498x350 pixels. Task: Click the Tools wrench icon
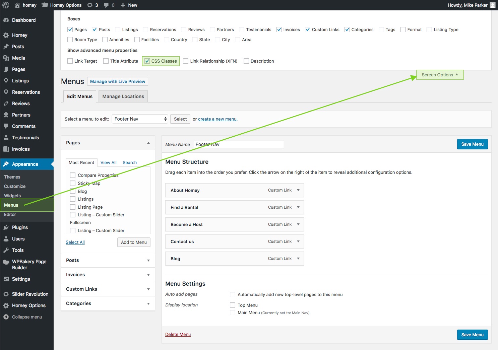[x=6, y=250]
